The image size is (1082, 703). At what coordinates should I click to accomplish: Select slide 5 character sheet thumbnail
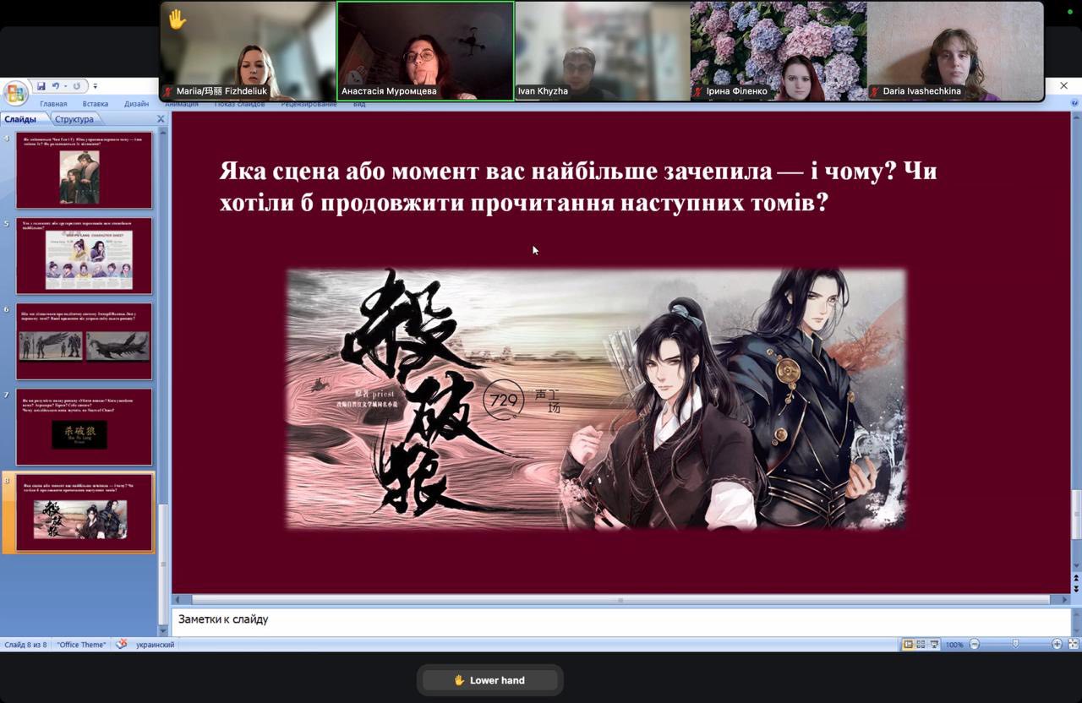point(84,256)
